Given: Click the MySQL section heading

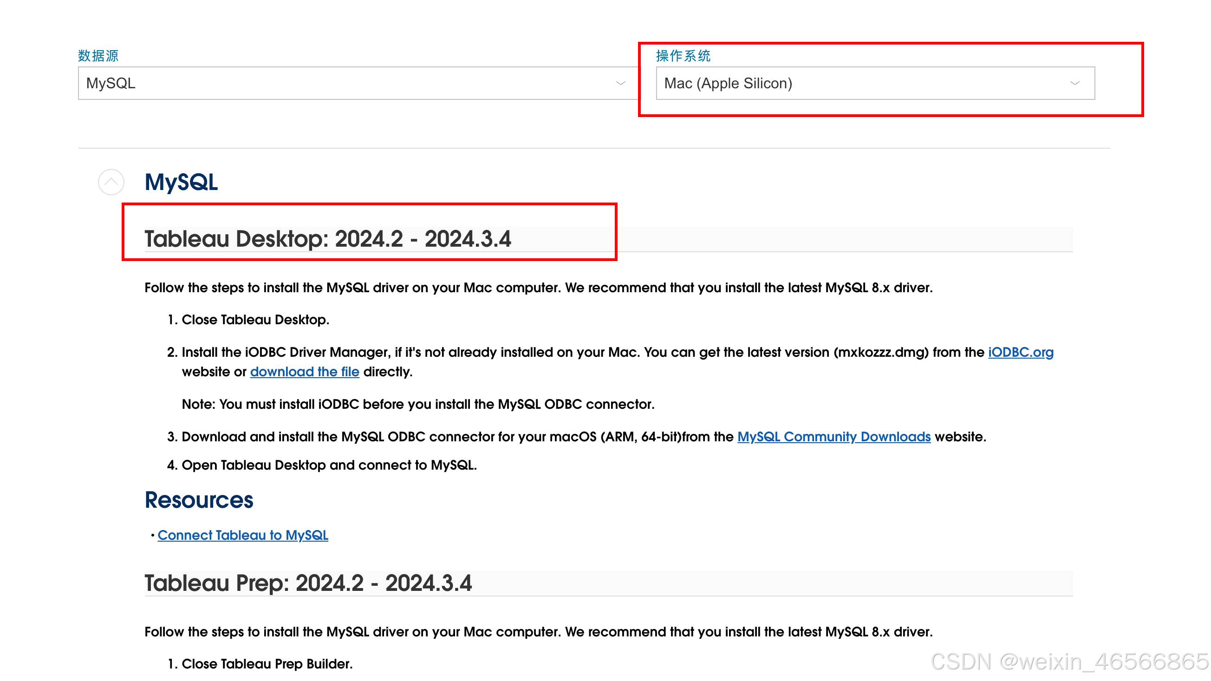Looking at the screenshot, I should 181,182.
